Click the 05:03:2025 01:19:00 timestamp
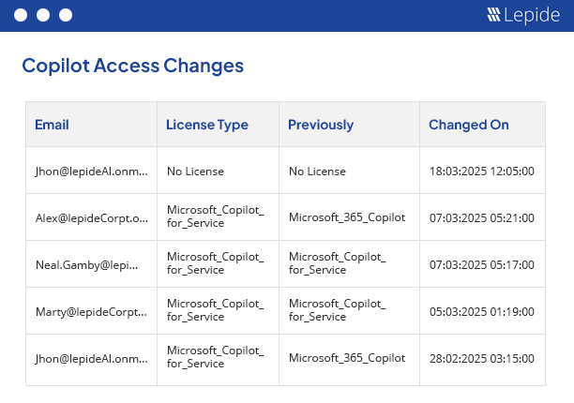This screenshot has width=574, height=403. [x=481, y=311]
